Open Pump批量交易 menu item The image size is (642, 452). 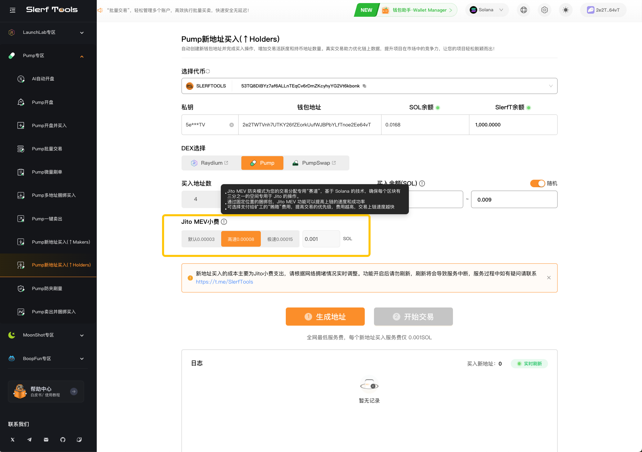coord(48,149)
